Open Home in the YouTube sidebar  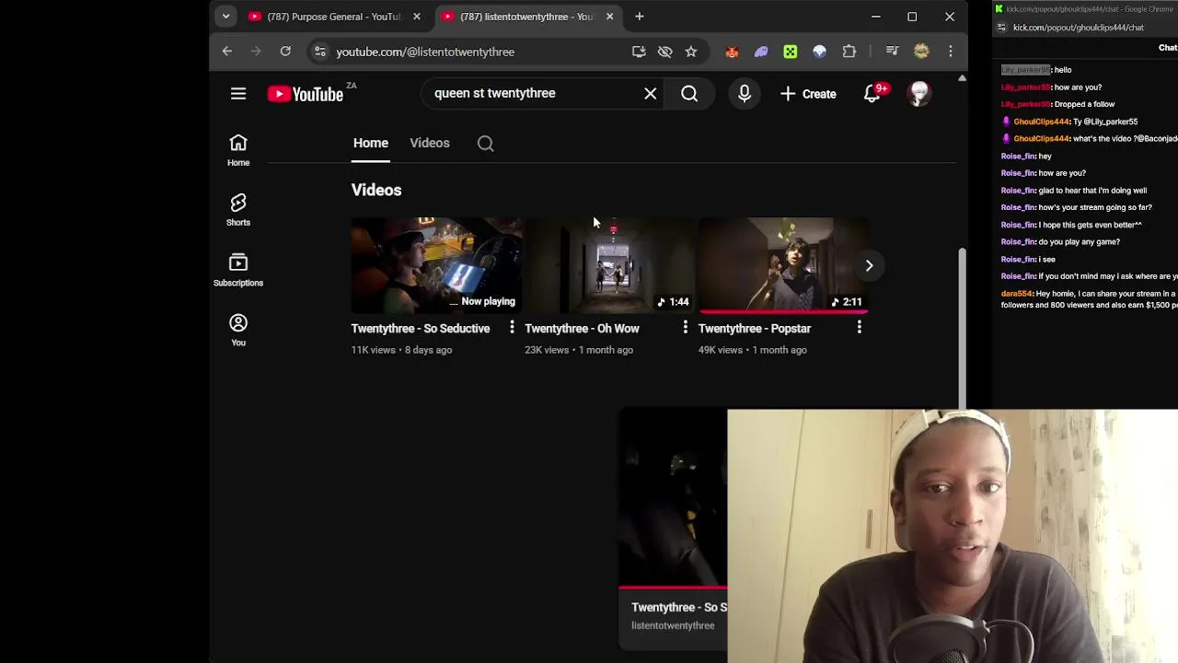(238, 150)
